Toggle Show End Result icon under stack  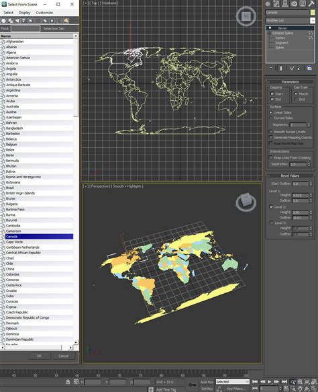click(x=281, y=69)
